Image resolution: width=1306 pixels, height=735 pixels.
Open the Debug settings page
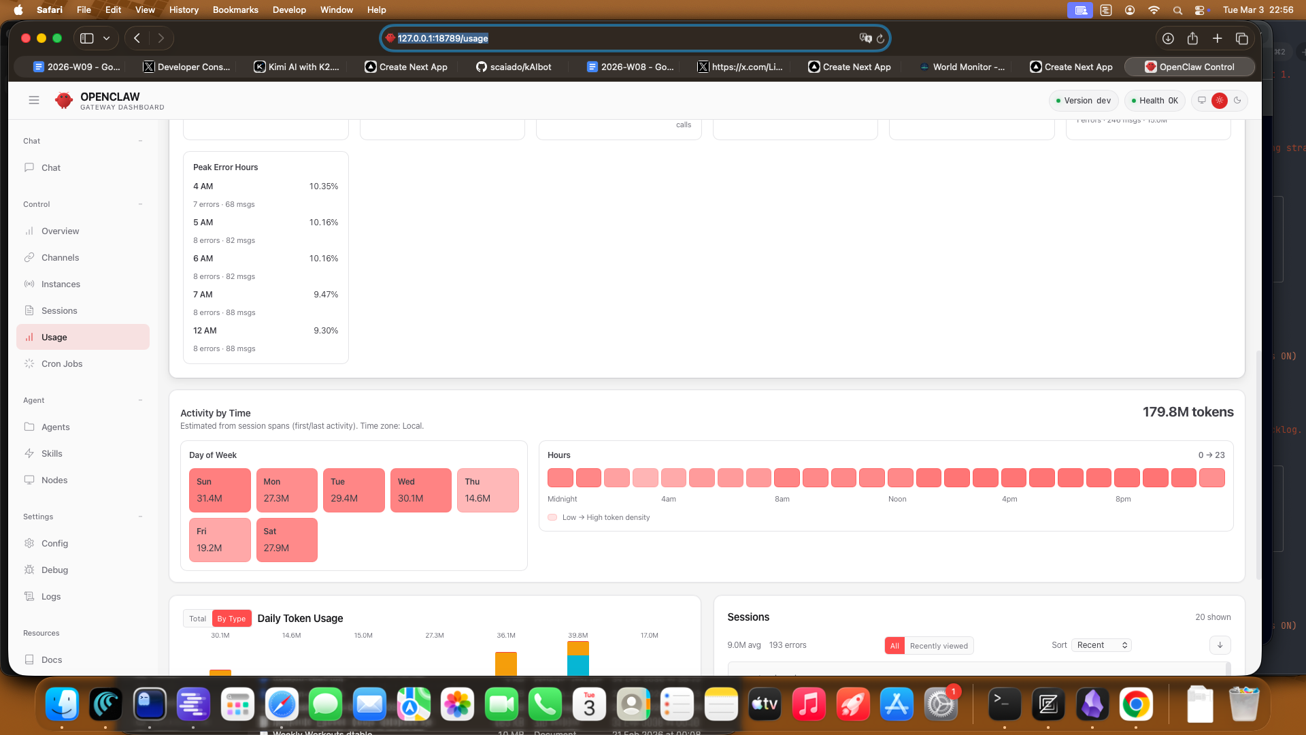54,570
